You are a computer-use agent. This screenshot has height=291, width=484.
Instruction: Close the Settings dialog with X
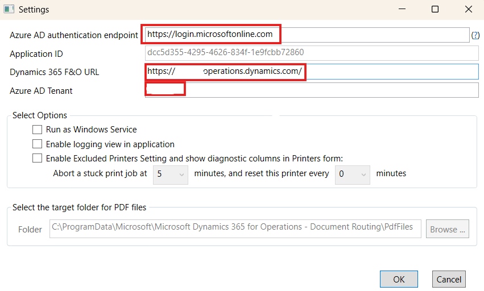(x=468, y=9)
